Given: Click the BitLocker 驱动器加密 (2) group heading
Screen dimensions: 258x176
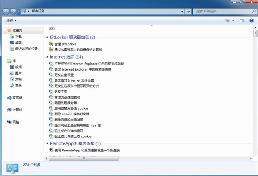Looking at the screenshot, I should pyautogui.click(x=72, y=37).
